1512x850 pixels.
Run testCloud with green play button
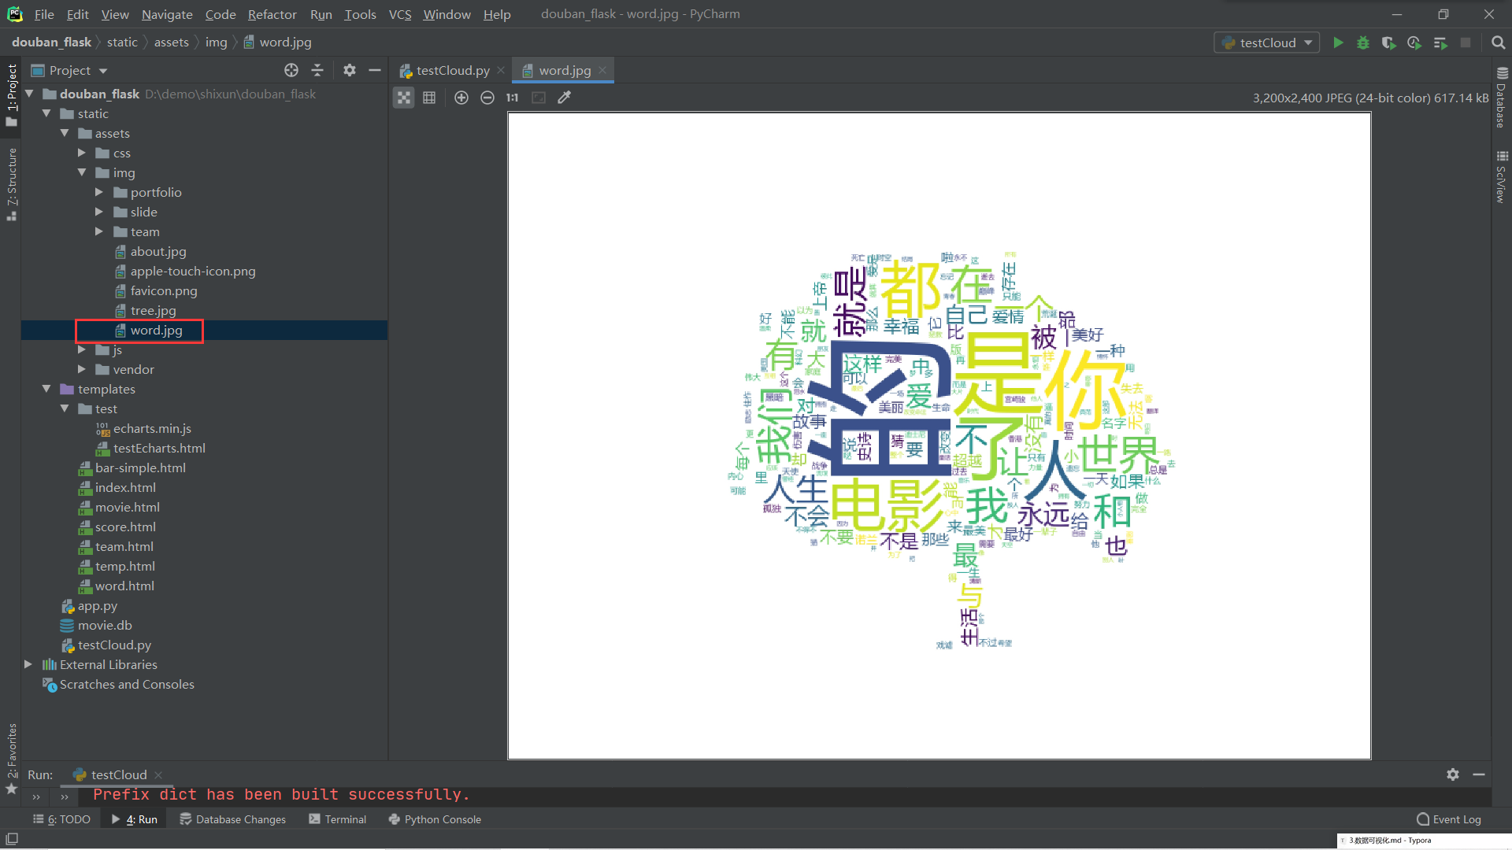[x=1338, y=42]
